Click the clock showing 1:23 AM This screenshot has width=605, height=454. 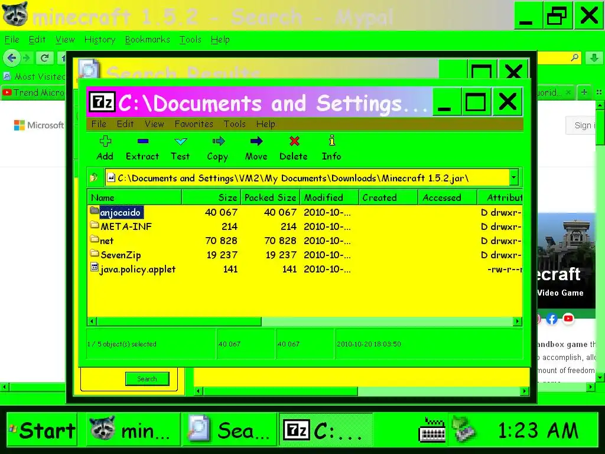(x=538, y=430)
